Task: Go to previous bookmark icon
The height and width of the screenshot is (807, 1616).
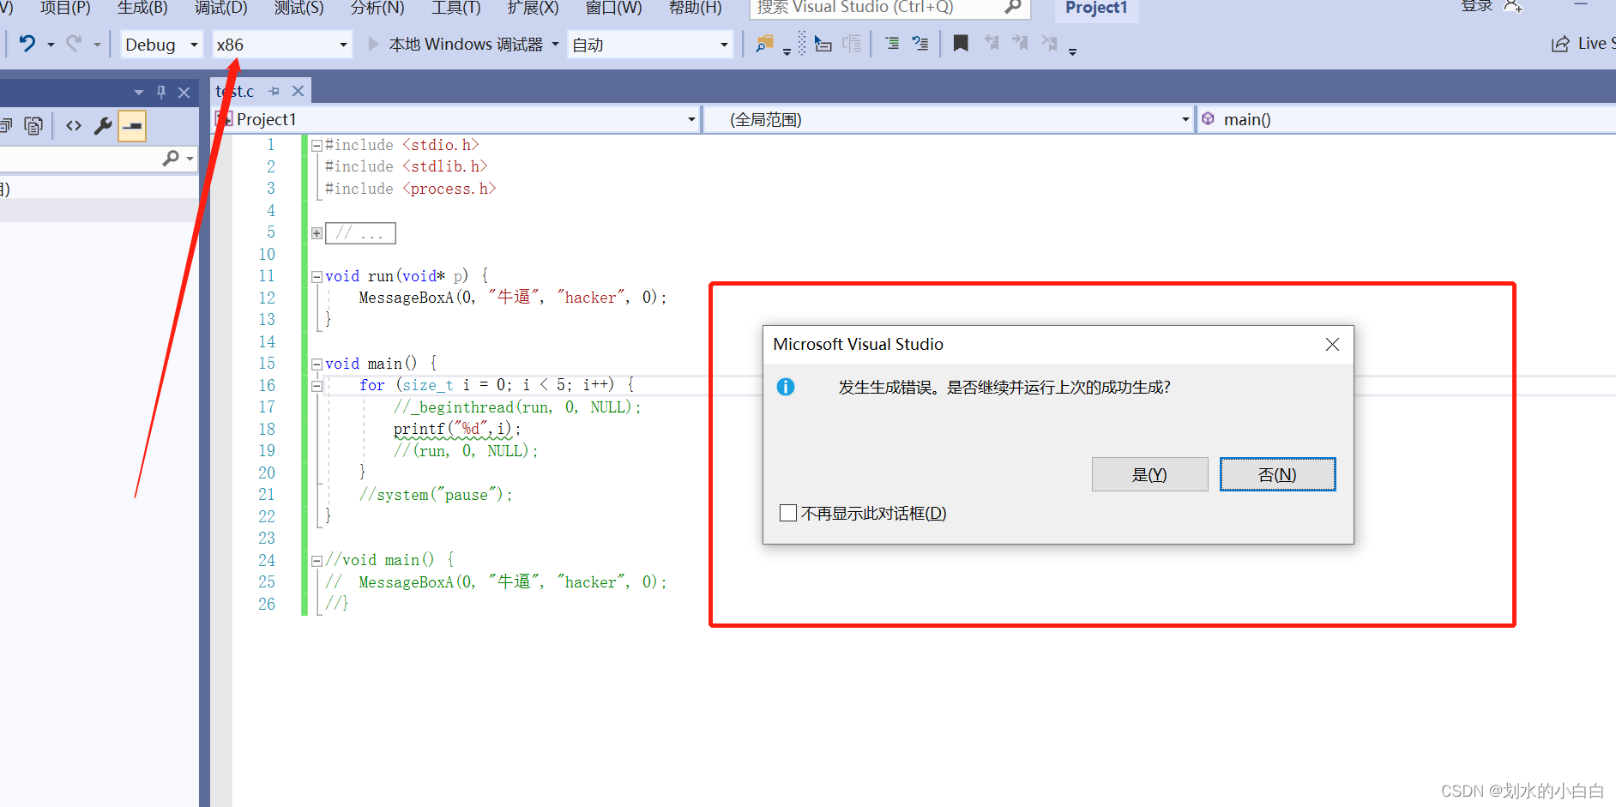Action: pos(992,43)
